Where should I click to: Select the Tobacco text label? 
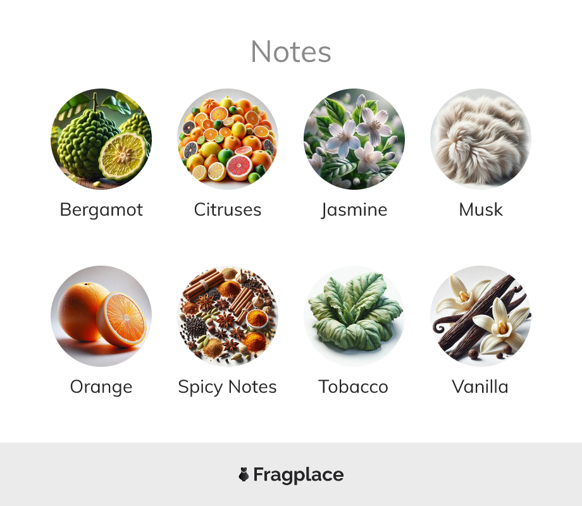[354, 387]
